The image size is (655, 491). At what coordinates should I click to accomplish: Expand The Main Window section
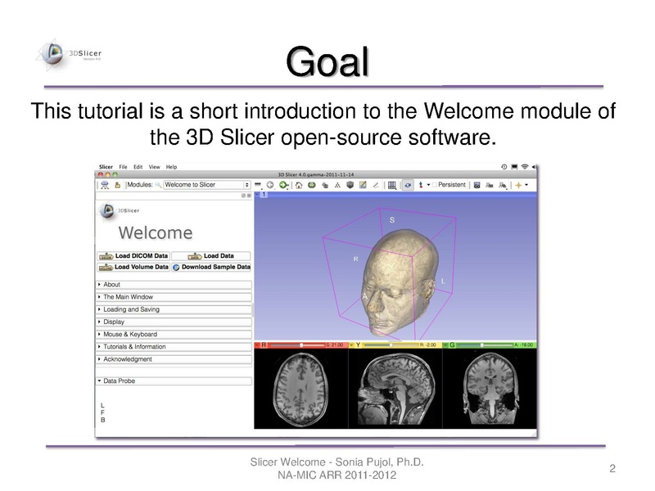[x=174, y=297]
